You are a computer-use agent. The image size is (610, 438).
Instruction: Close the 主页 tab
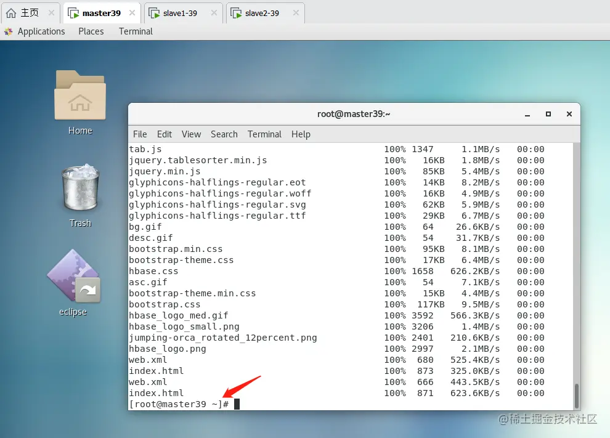click(51, 13)
